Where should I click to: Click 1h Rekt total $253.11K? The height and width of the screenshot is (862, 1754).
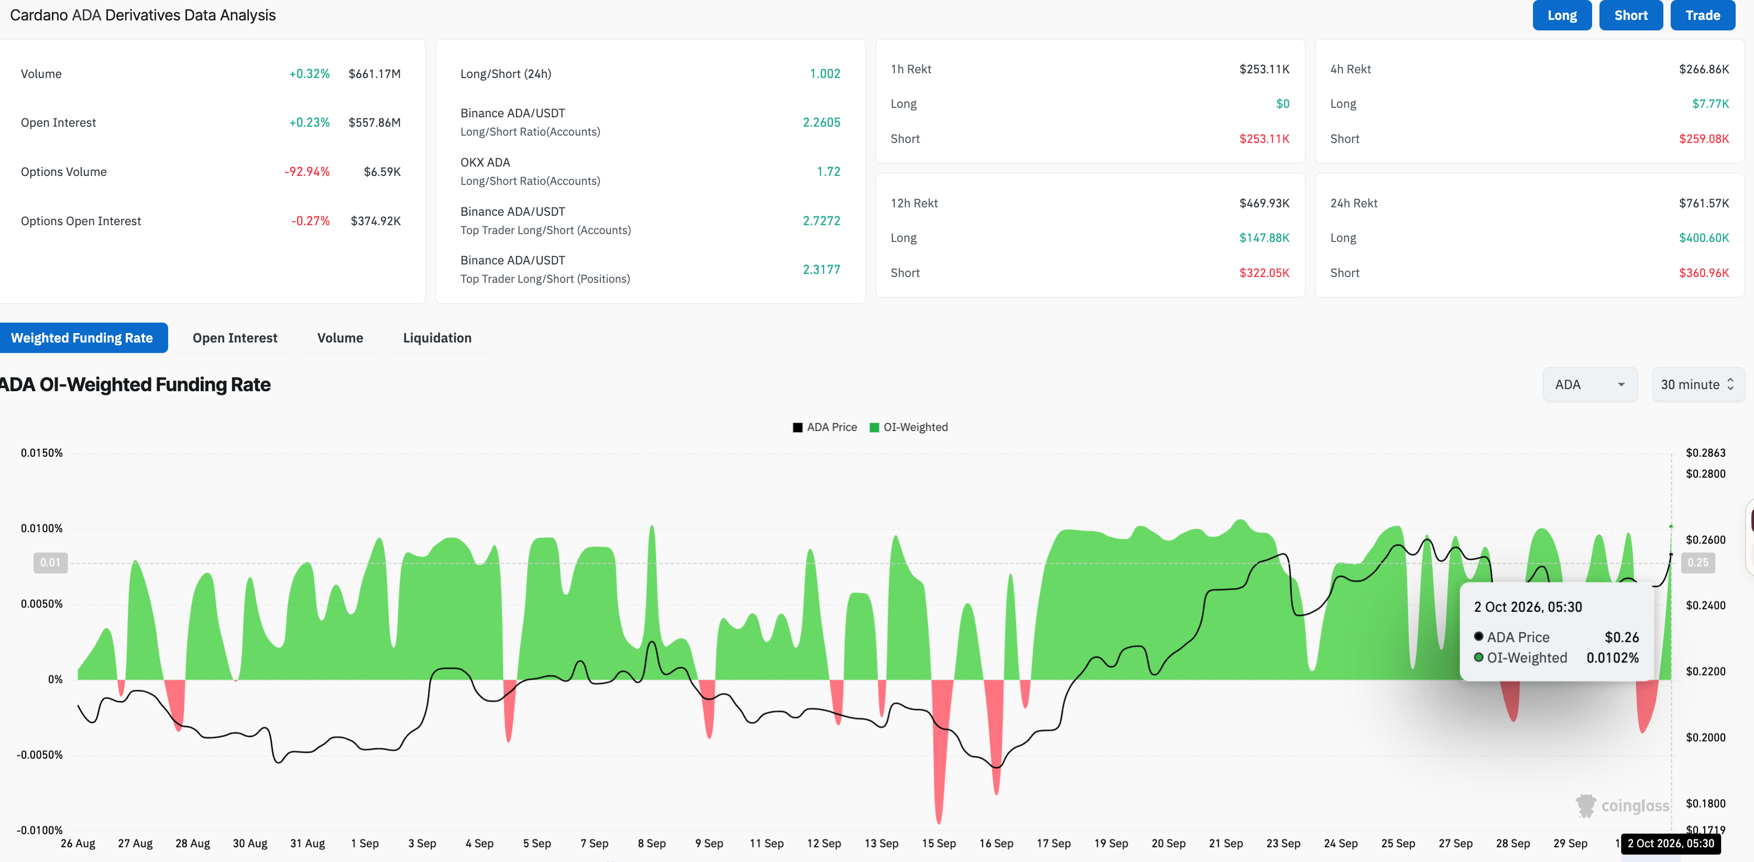[x=1265, y=69]
